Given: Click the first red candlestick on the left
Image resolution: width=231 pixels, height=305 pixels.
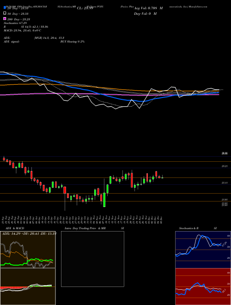Looking at the screenshot, I should [4, 159].
